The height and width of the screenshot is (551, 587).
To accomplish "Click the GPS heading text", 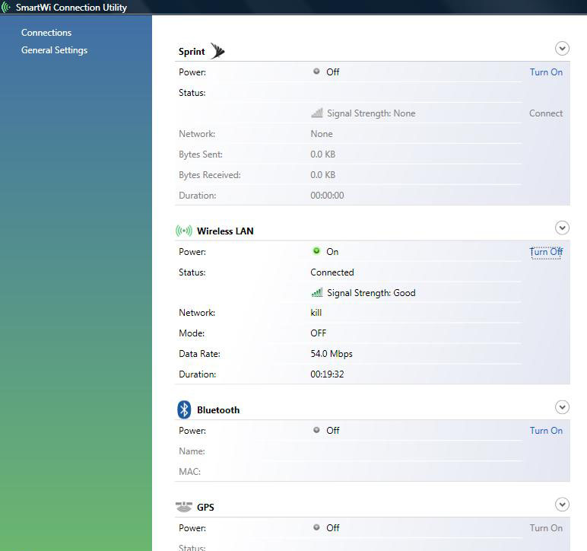I will tap(205, 507).
